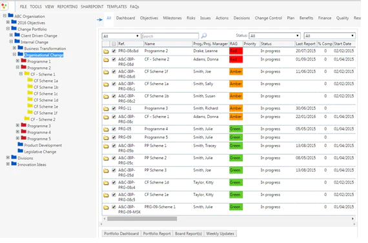368x243 pixels.
Task: Click the Portfolio Dashboard button
Action: tap(121, 233)
